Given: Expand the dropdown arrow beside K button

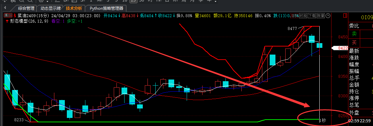Looking at the screenshot, I should tap(11, 15).
